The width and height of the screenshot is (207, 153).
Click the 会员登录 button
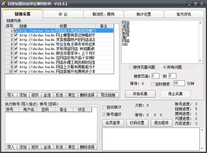[x=113, y=123]
